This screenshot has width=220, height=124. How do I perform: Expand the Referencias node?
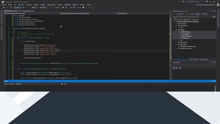176,26
